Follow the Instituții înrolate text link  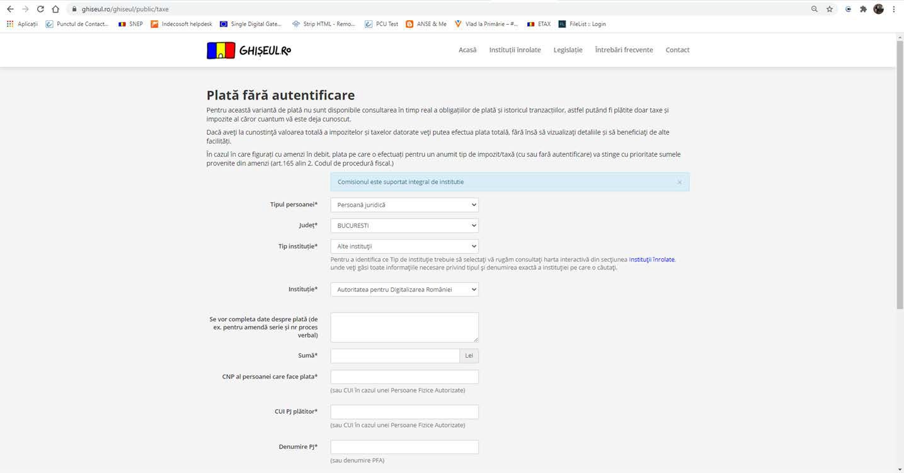pyautogui.click(x=651, y=259)
